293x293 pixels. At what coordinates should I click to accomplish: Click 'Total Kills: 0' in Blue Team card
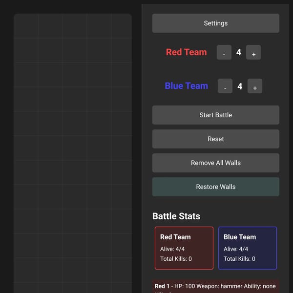tap(239, 259)
